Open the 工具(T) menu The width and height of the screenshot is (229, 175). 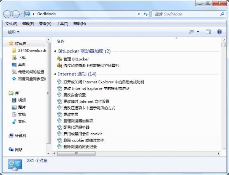coord(62,24)
